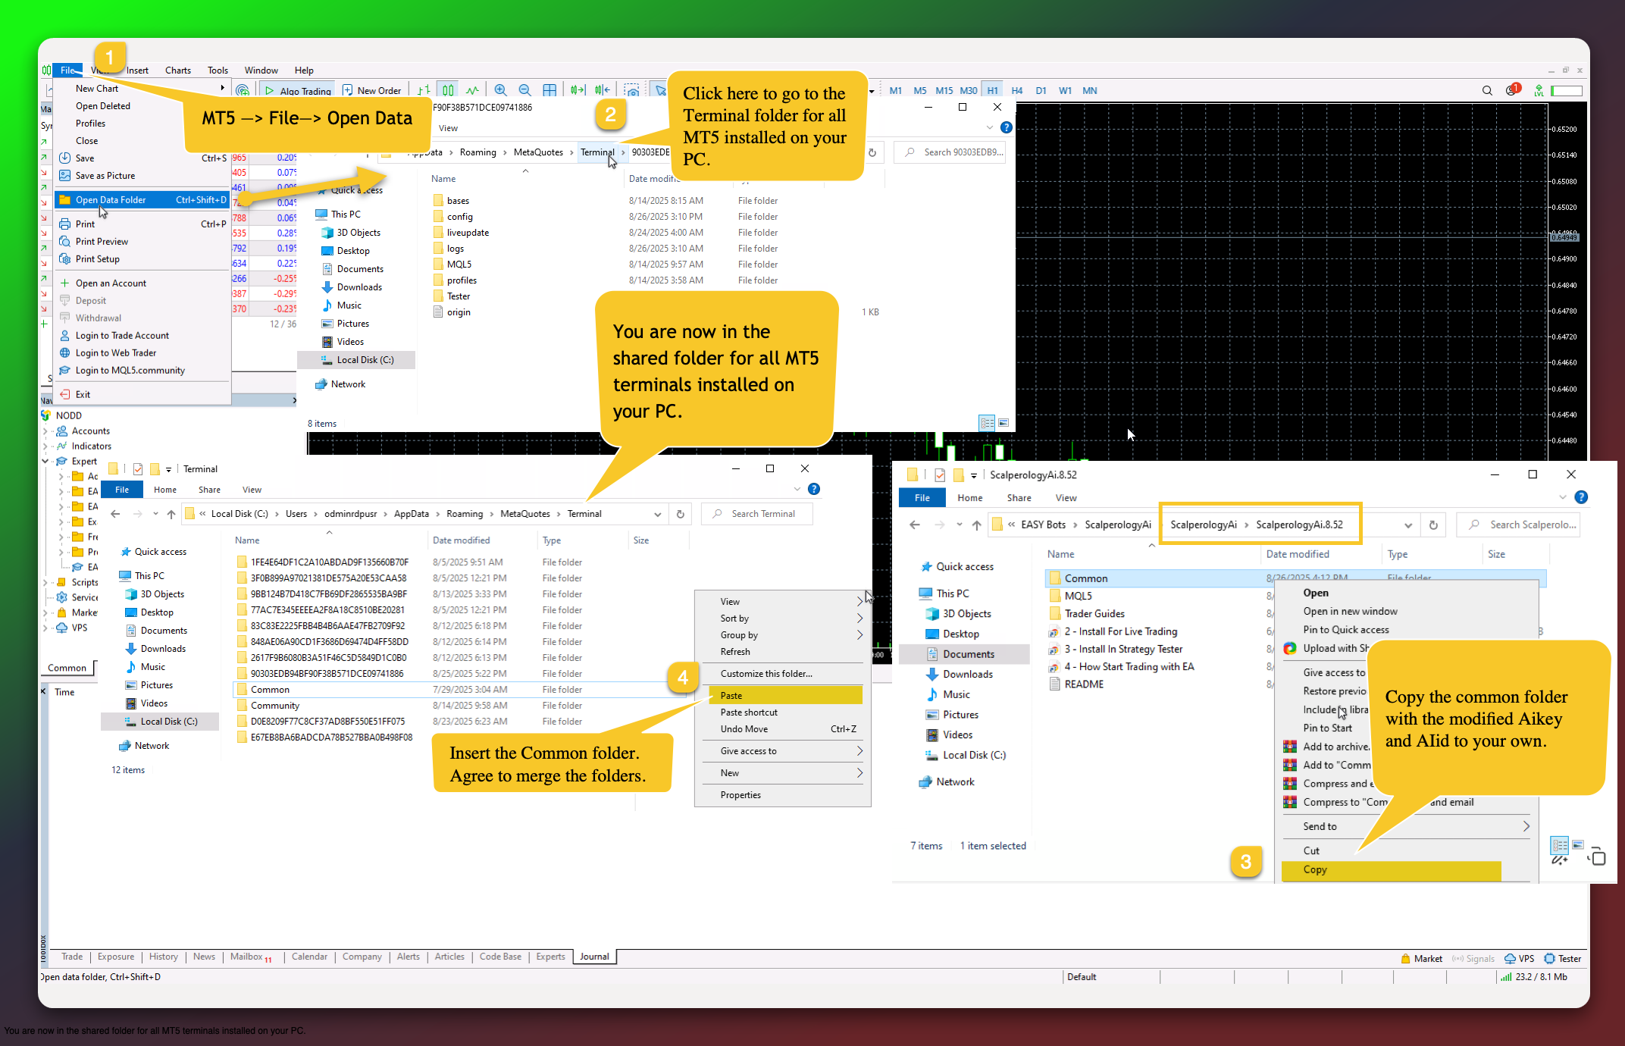Click Open Data Folder menu entry
1625x1046 pixels.
(x=111, y=200)
